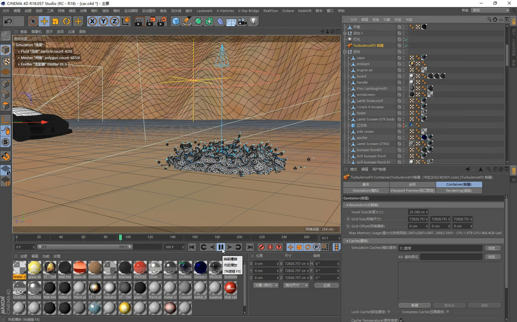Activate the Scale tool

coord(55,21)
